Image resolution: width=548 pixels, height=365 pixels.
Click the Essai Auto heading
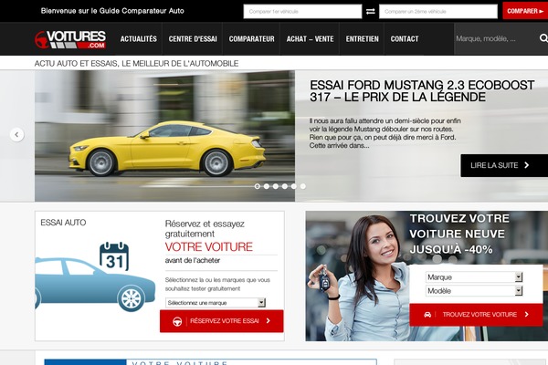point(63,223)
